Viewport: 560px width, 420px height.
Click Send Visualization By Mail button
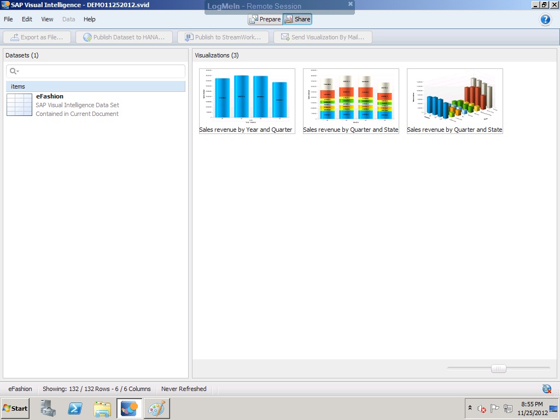[x=323, y=37]
